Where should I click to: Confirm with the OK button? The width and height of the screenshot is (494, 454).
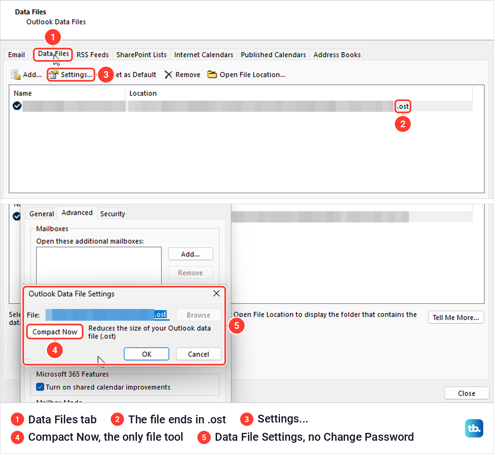[146, 354]
